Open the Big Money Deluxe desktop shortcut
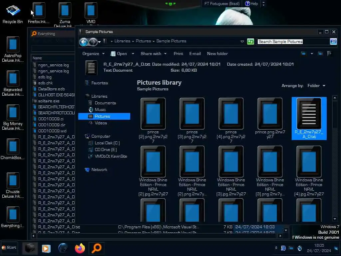341x256 pixels. (13, 117)
